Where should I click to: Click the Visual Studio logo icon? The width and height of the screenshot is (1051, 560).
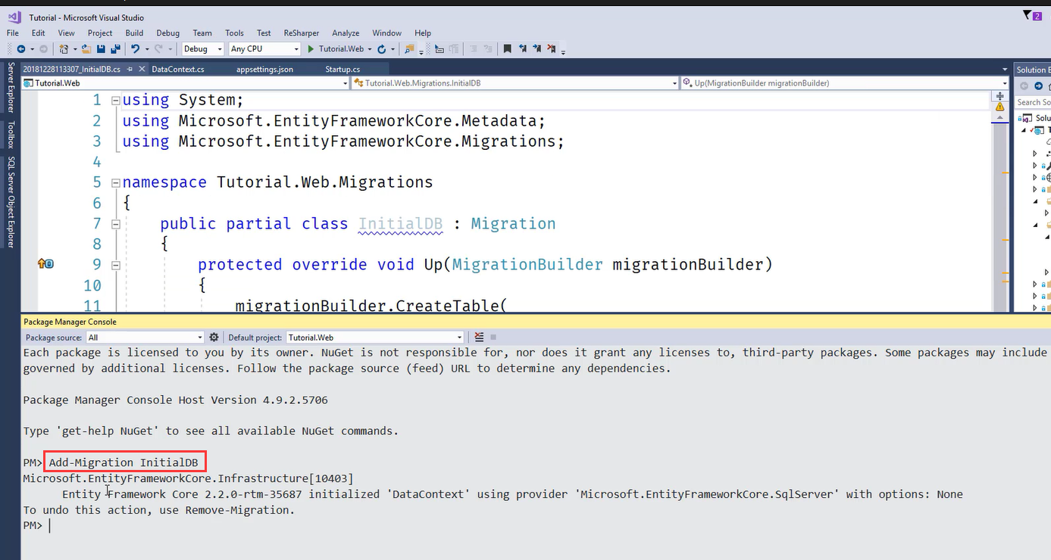click(14, 17)
